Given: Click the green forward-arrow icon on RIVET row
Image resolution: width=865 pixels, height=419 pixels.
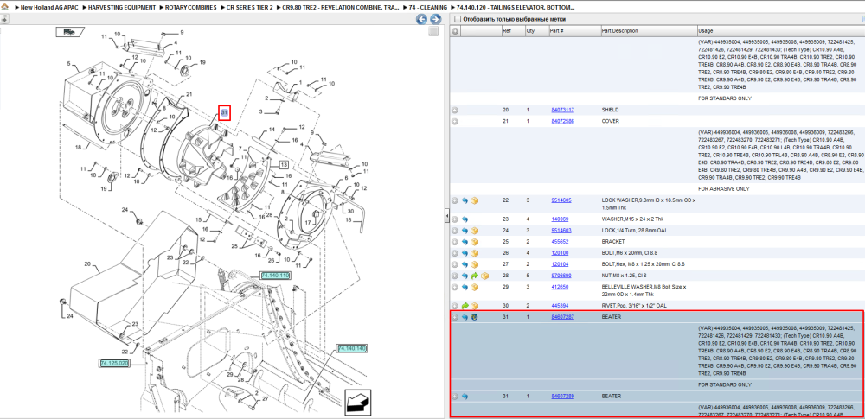Looking at the screenshot, I should 465,306.
